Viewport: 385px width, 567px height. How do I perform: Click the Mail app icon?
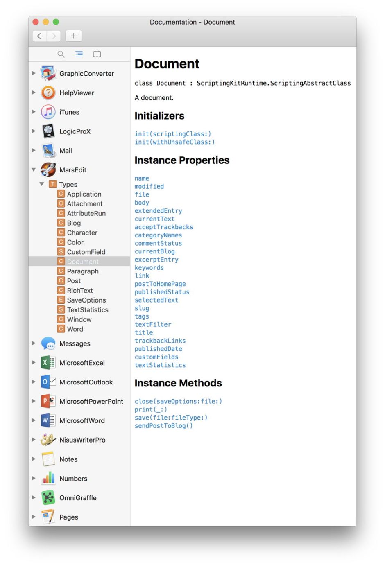[x=48, y=150]
